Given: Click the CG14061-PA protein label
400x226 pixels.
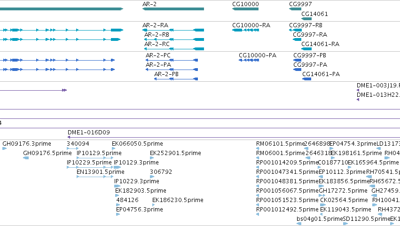Looking at the screenshot, I should (321, 74).
